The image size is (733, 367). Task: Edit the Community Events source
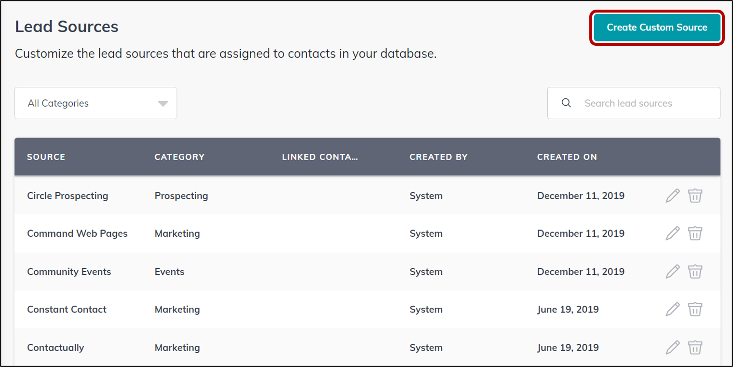click(672, 272)
